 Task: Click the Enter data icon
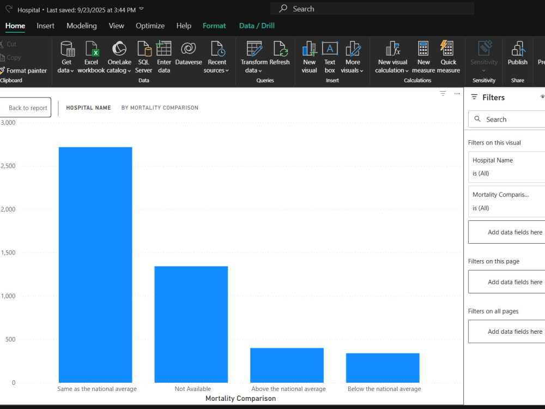click(163, 49)
